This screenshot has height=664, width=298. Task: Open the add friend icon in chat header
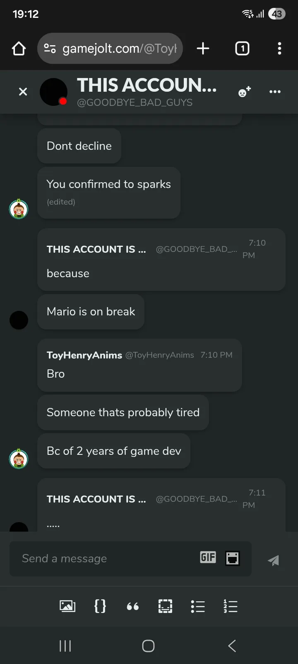point(245,92)
